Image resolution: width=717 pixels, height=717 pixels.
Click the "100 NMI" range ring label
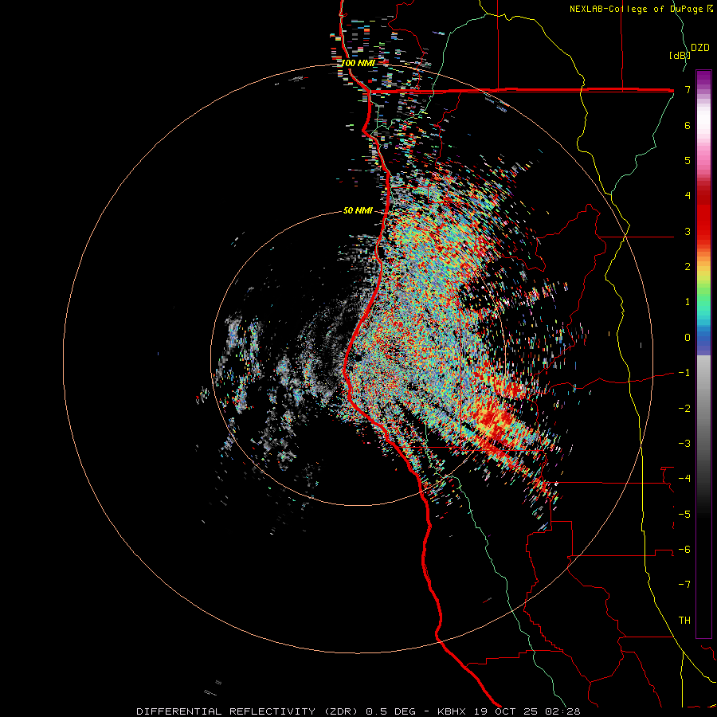[358, 63]
